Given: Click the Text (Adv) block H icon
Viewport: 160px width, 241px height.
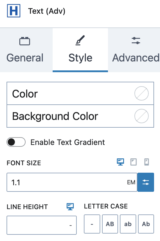Looking at the screenshot, I should [14, 11].
